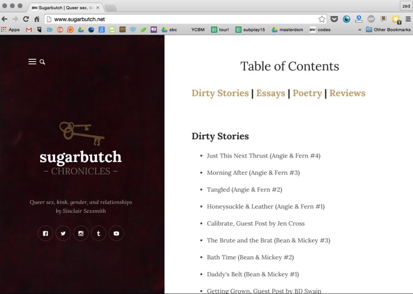Screen dimensions: 413x294
Task: Open the Reviews section link
Action: [347, 93]
